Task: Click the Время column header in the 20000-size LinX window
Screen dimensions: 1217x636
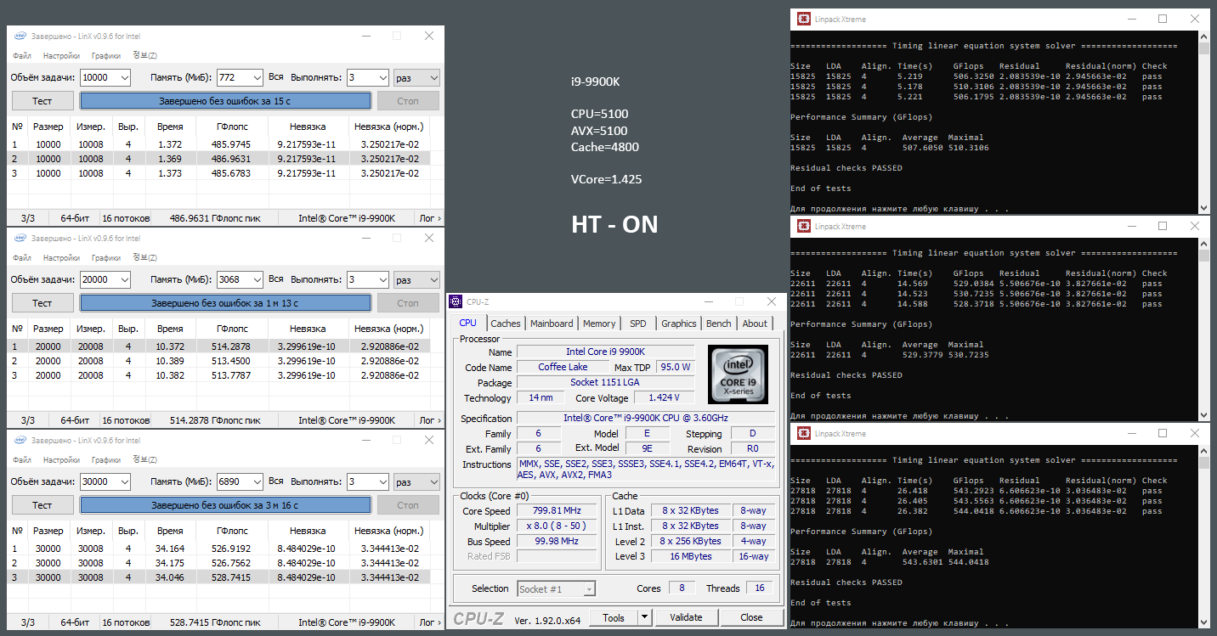Action: pos(170,329)
